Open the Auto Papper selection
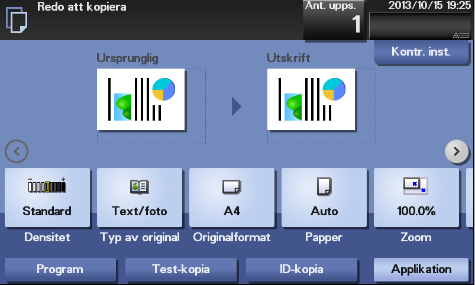This screenshot has width=475, height=285. pos(324,197)
